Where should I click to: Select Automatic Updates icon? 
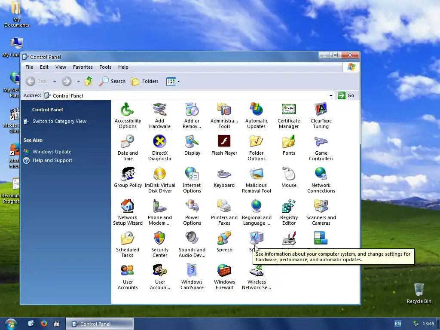[257, 115]
